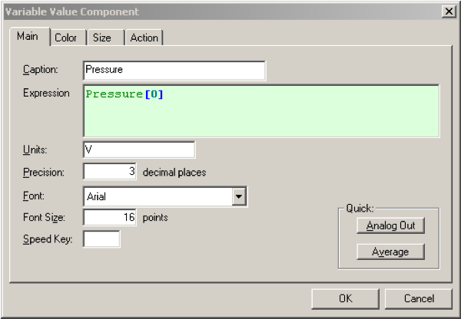
Task: Focus the Units input field
Action: coord(138,150)
